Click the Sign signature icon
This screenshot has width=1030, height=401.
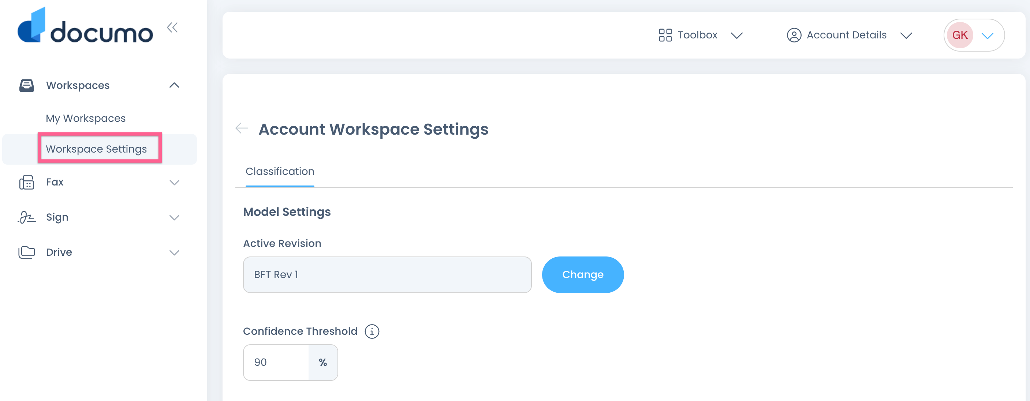coord(26,217)
